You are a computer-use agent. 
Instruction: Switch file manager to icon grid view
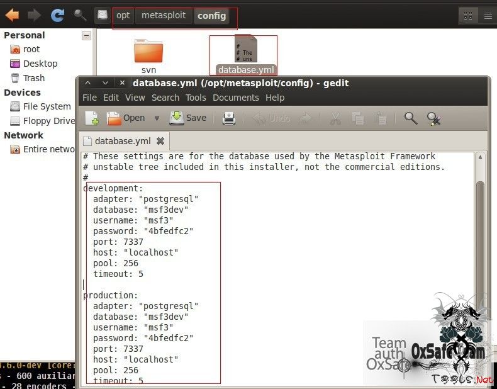(x=468, y=15)
